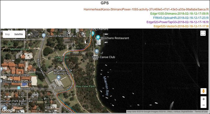Click the Lochee St transit stop icon
Screen dimensions: 210x114
click(x=19, y=88)
